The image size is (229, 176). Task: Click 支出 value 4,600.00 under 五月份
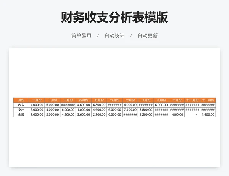pyautogui.click(x=99, y=110)
